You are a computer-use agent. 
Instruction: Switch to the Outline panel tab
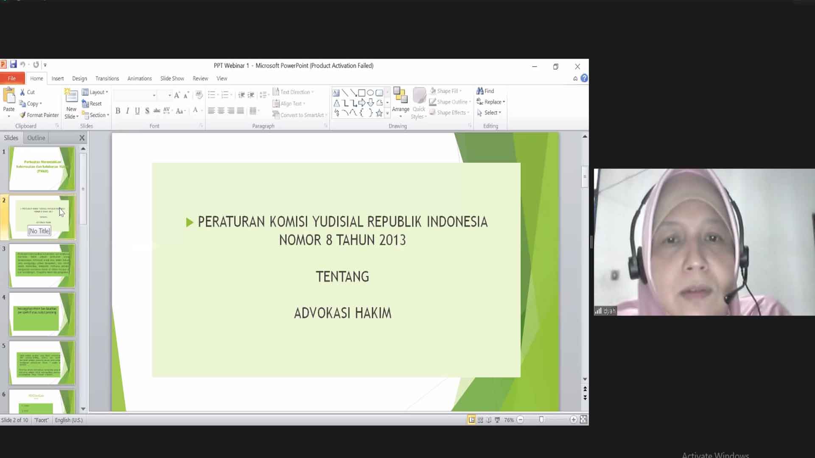[36, 137]
